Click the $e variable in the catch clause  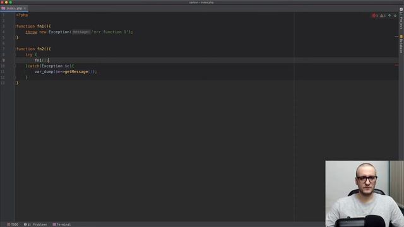(x=68, y=66)
